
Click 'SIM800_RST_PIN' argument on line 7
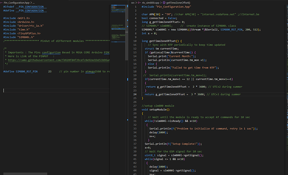point(231,30)
